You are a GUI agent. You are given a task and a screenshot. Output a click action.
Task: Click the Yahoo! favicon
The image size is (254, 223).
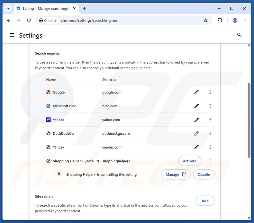click(49, 120)
